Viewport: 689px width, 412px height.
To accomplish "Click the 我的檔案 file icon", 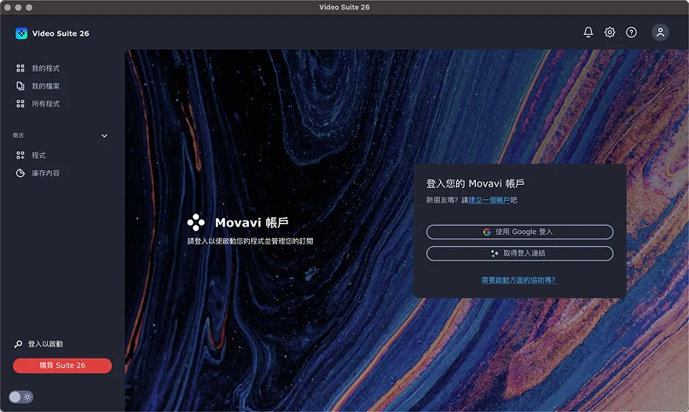I will pos(20,86).
